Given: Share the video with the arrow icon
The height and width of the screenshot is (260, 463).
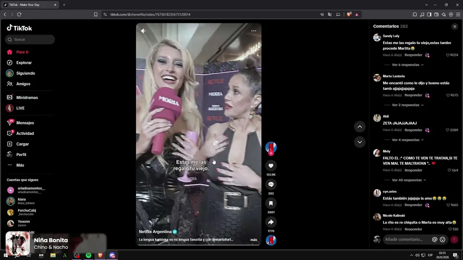Looking at the screenshot, I should coord(271,222).
